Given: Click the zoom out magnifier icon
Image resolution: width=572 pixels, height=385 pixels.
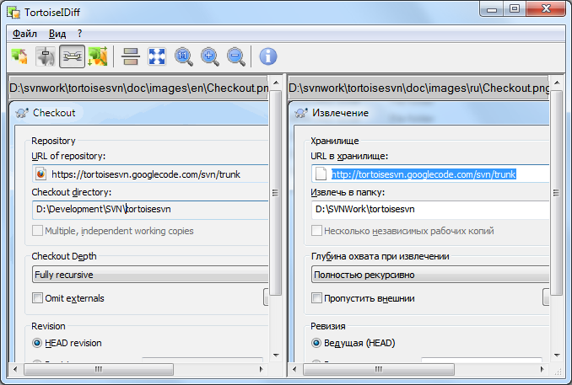Looking at the screenshot, I should tap(236, 56).
